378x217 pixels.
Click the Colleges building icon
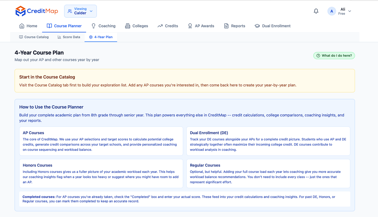point(127,26)
